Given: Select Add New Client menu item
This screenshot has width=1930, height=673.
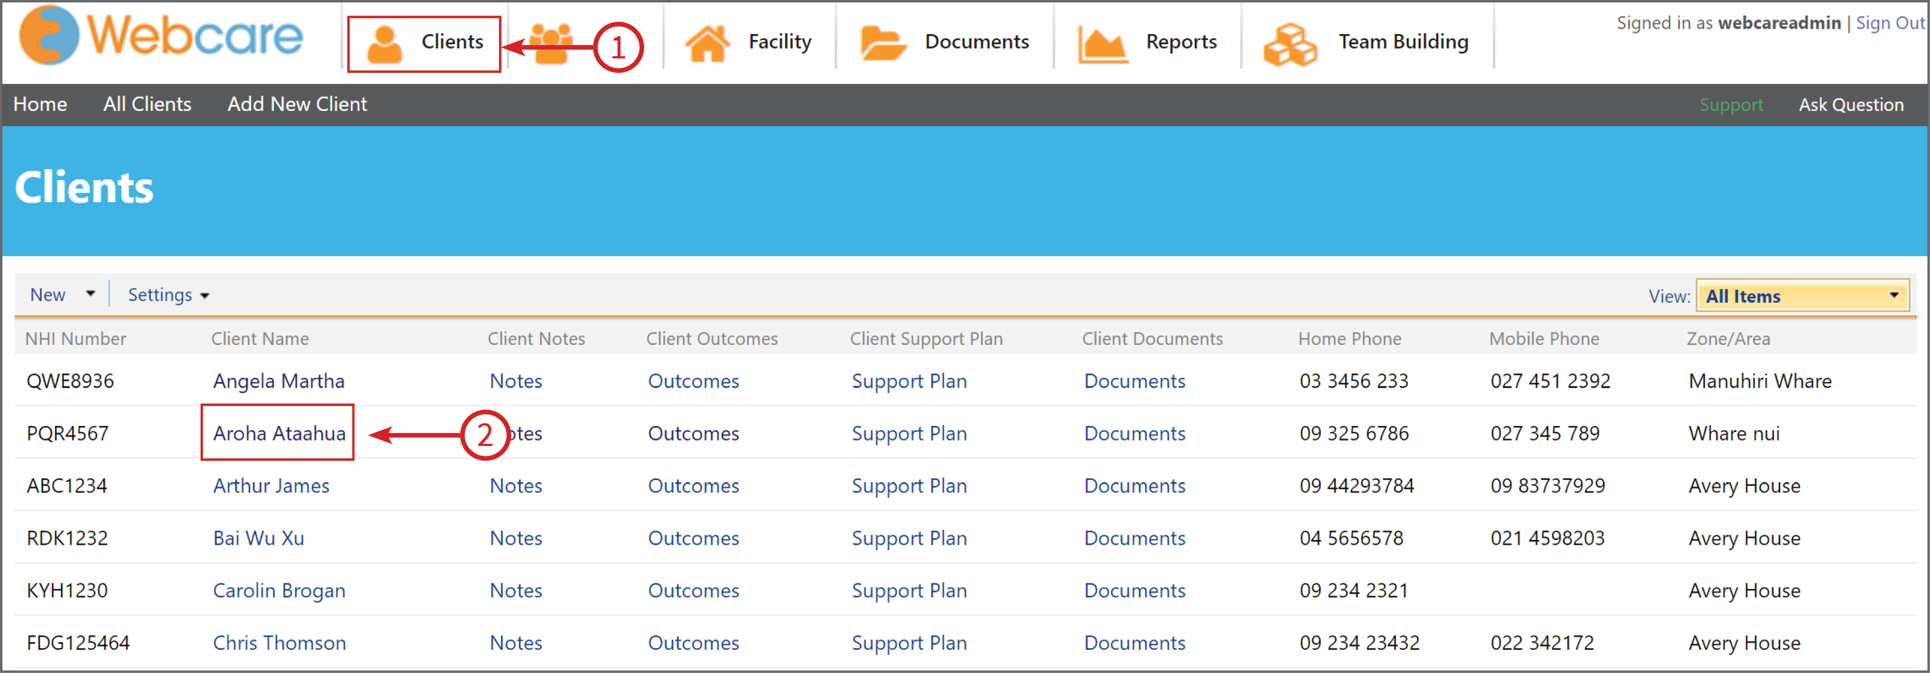Looking at the screenshot, I should pos(297,104).
